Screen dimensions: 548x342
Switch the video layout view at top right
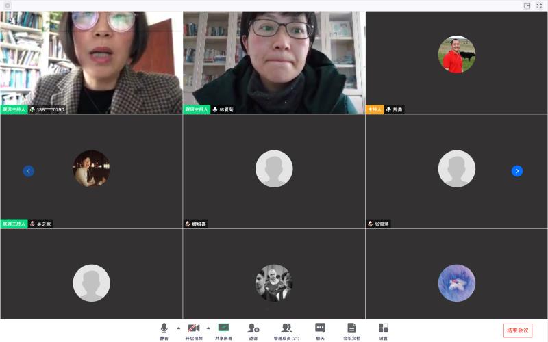click(x=527, y=5)
